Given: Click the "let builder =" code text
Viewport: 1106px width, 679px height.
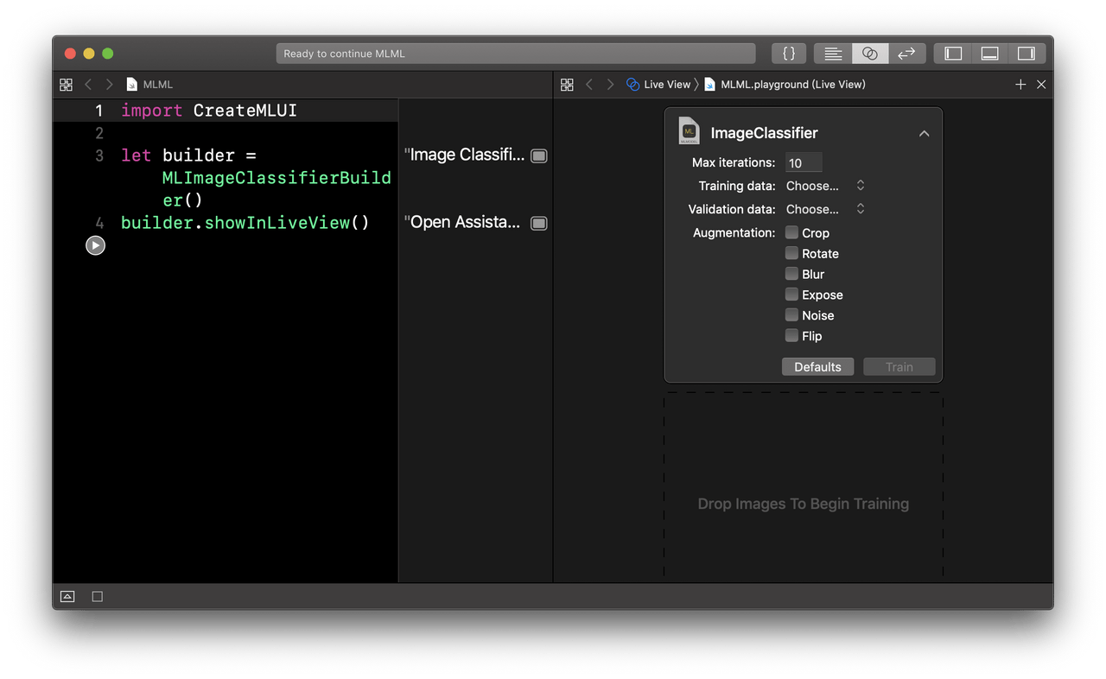Looking at the screenshot, I should (189, 155).
